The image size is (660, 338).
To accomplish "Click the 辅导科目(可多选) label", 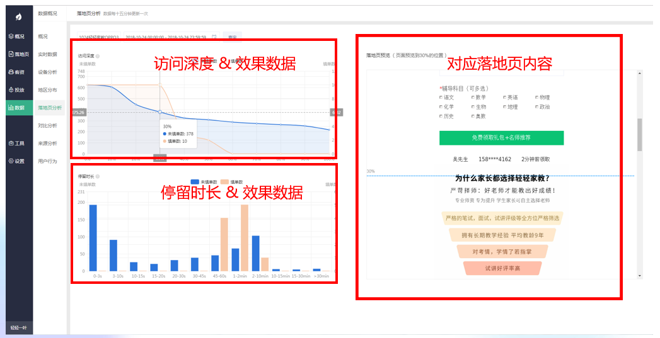I will click(464, 89).
